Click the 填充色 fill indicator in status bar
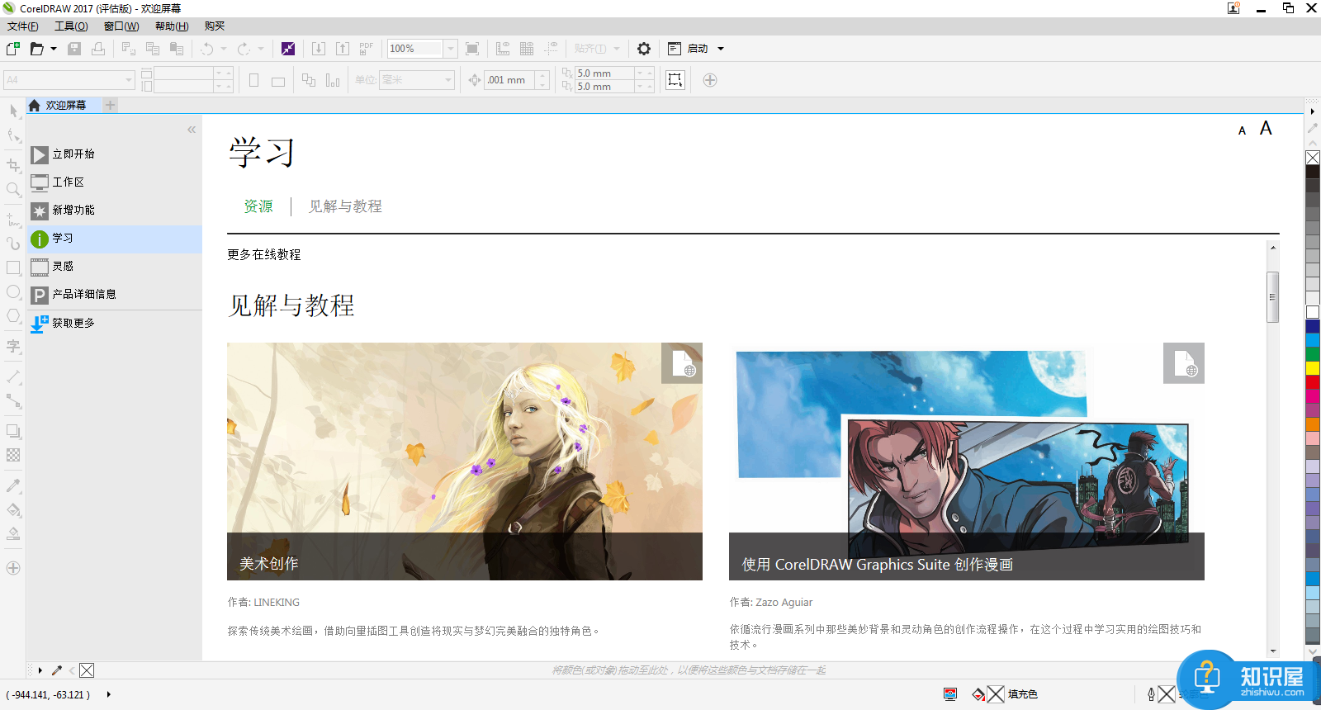The width and height of the screenshot is (1321, 710). click(1005, 694)
